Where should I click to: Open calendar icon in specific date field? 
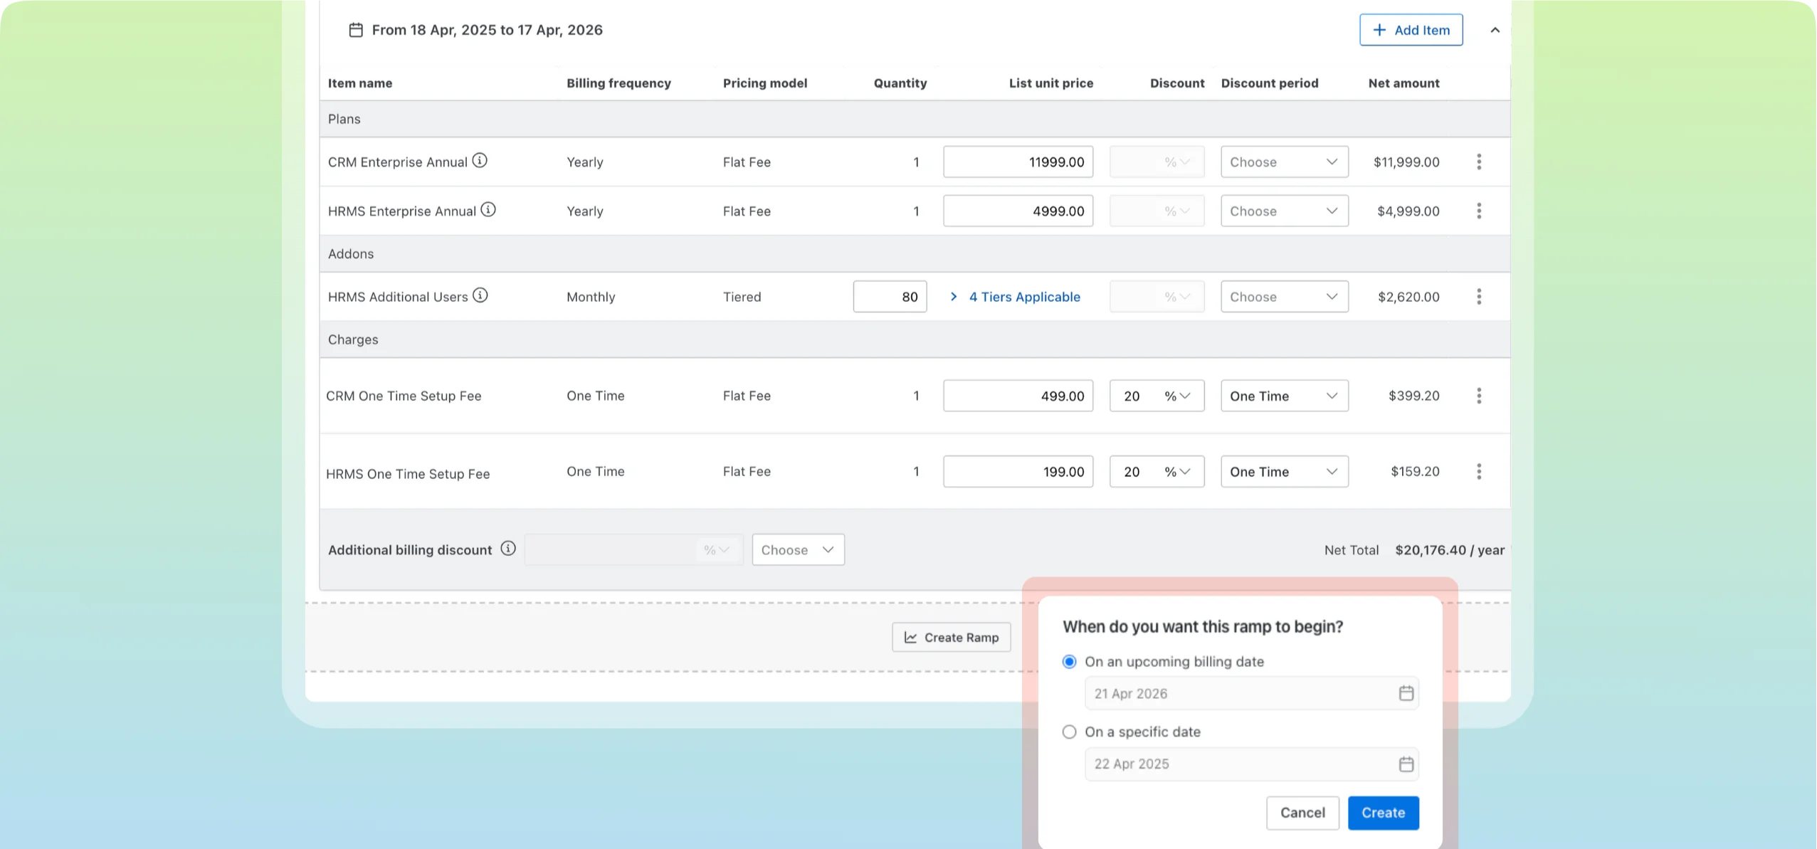1406,764
